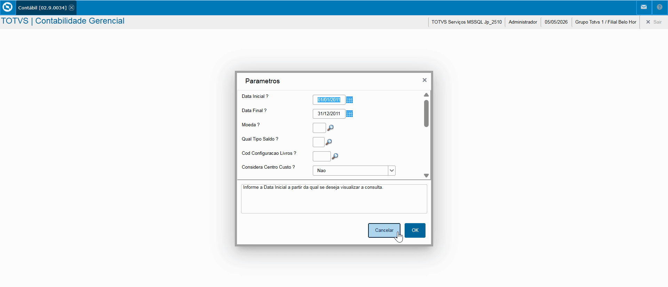Viewport: 668px width, 287px height.
Task: Click the Cancelar button
Action: 384,230
